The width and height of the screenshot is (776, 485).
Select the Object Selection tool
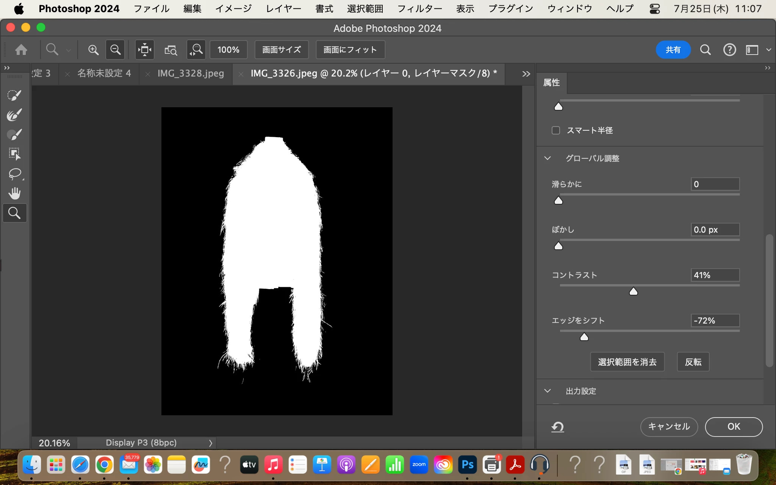coord(14,154)
